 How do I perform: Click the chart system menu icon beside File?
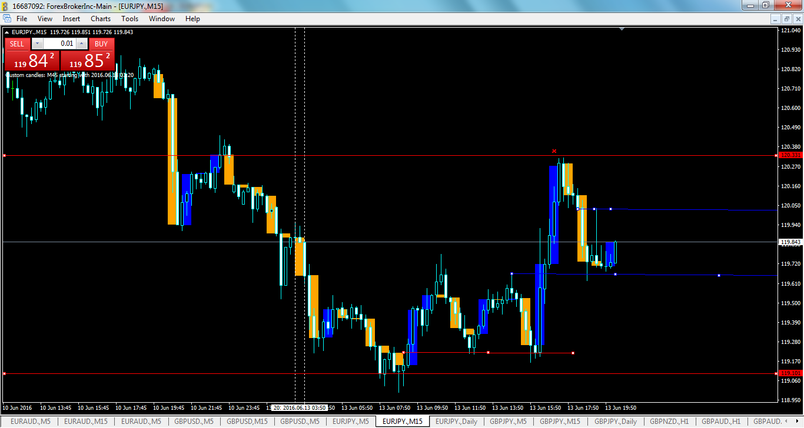click(8, 18)
